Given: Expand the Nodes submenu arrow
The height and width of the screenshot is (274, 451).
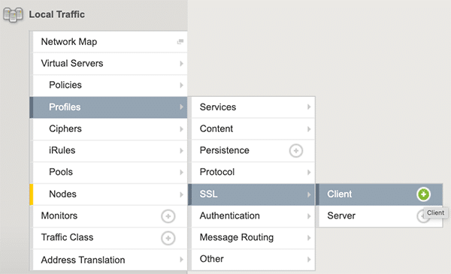Looking at the screenshot, I should [181, 194].
